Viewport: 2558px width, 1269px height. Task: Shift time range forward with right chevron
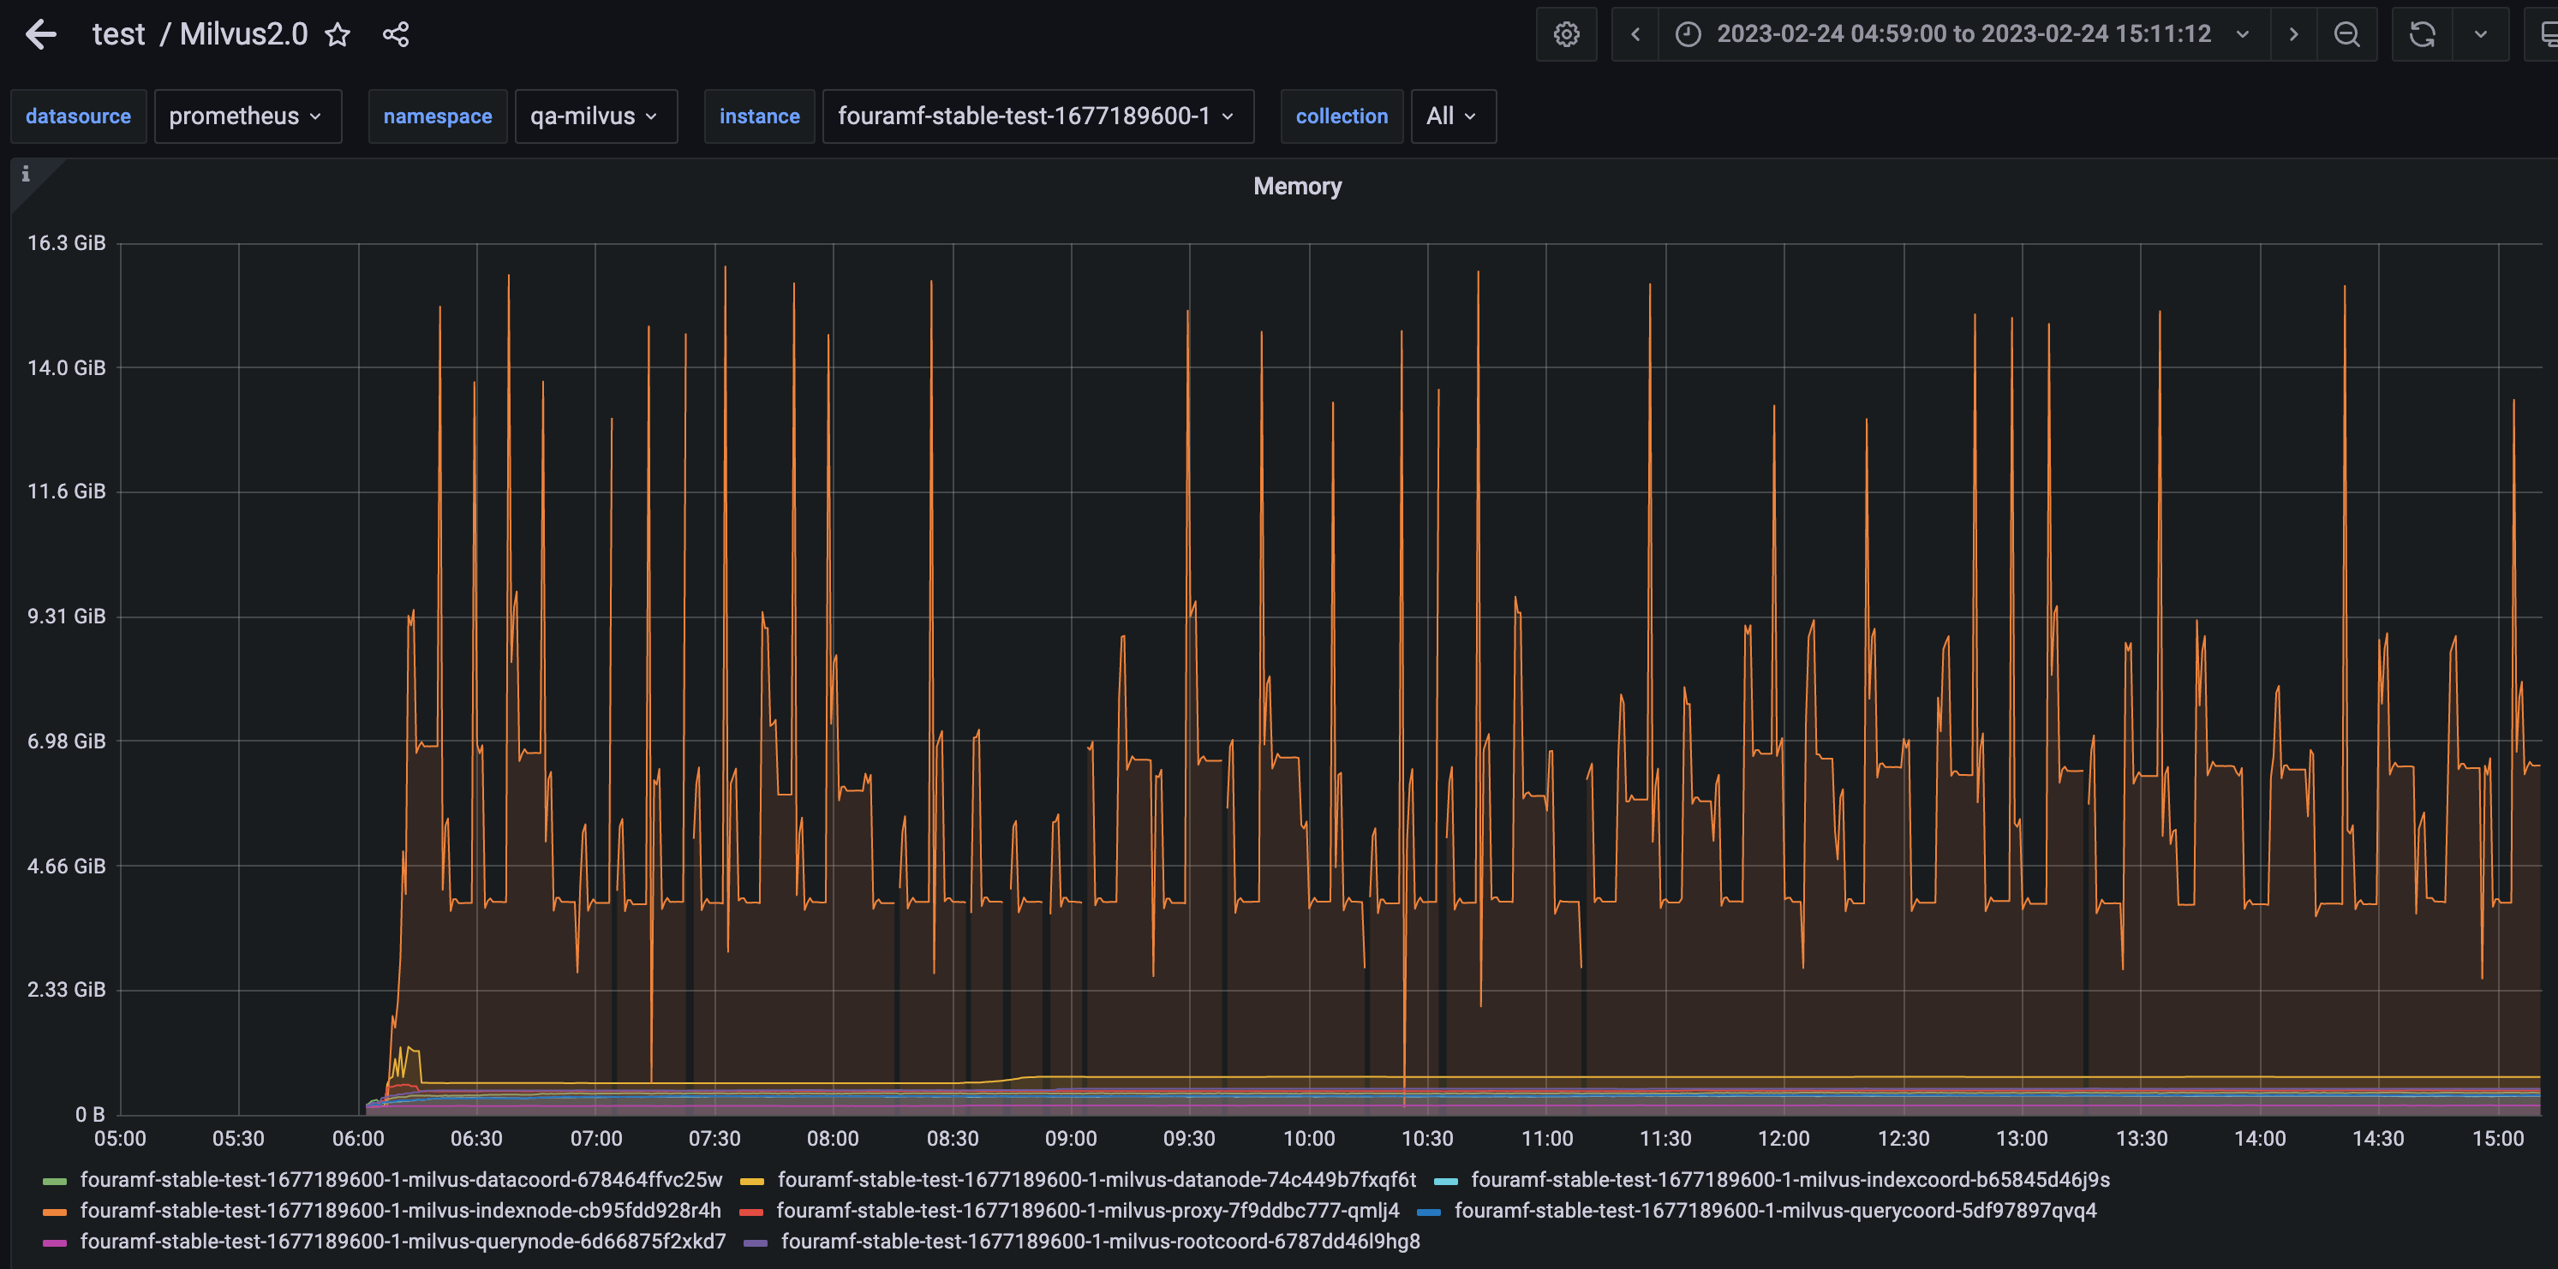click(2294, 33)
